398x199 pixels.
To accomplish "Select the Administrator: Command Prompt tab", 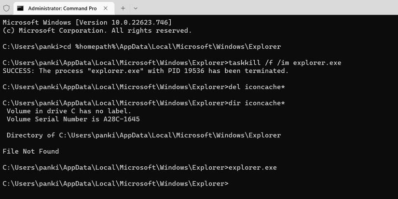I will (62, 8).
